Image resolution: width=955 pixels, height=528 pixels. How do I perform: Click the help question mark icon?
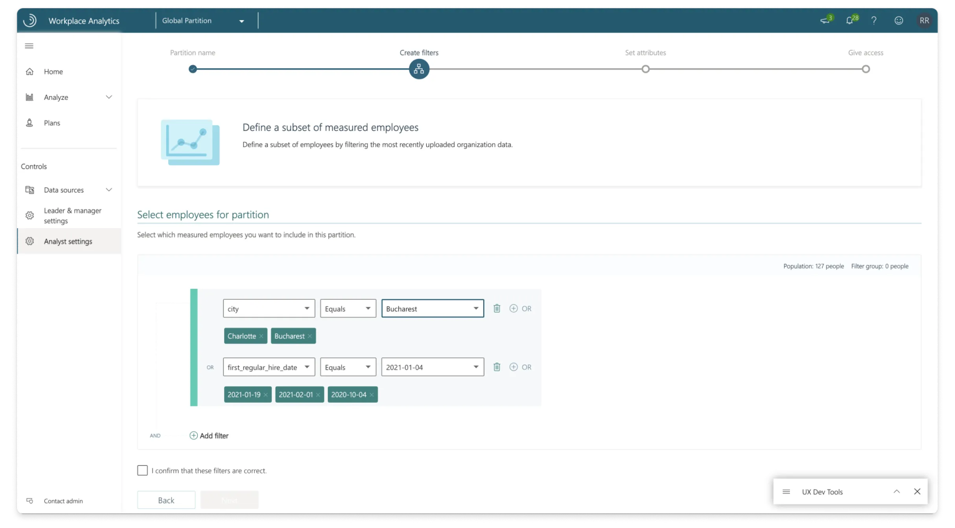tap(874, 20)
